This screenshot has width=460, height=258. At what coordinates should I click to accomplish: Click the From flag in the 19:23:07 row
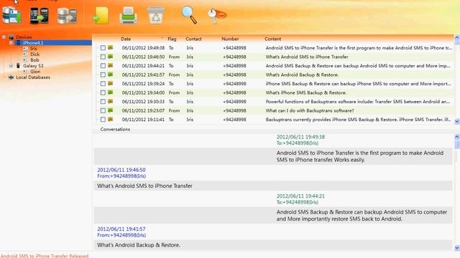(x=174, y=110)
